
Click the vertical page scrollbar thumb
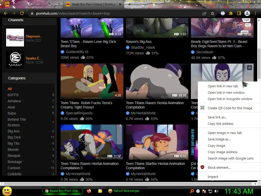[259, 63]
